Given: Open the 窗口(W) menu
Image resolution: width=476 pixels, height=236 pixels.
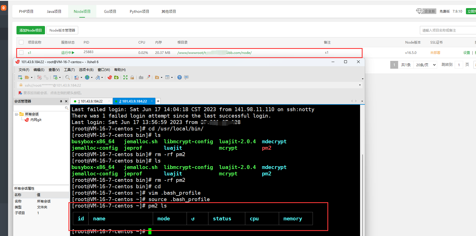Looking at the screenshot, I should tap(104, 70).
